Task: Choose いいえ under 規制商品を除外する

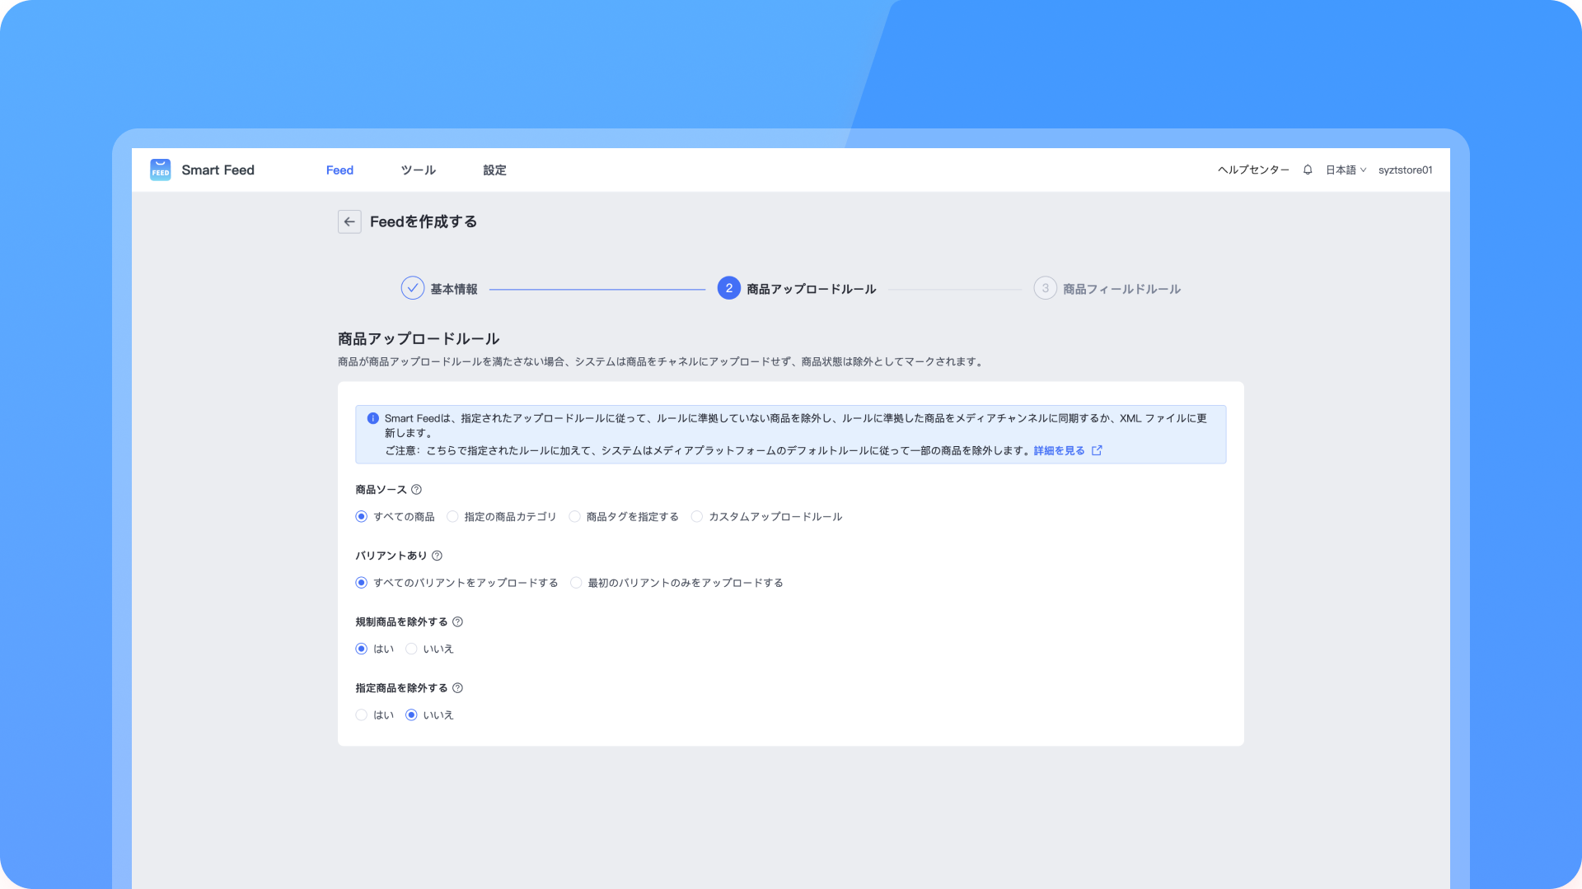Action: 411,649
